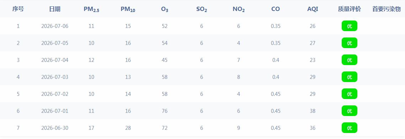Click the AQI column header
The height and width of the screenshot is (139, 405).
(x=313, y=9)
